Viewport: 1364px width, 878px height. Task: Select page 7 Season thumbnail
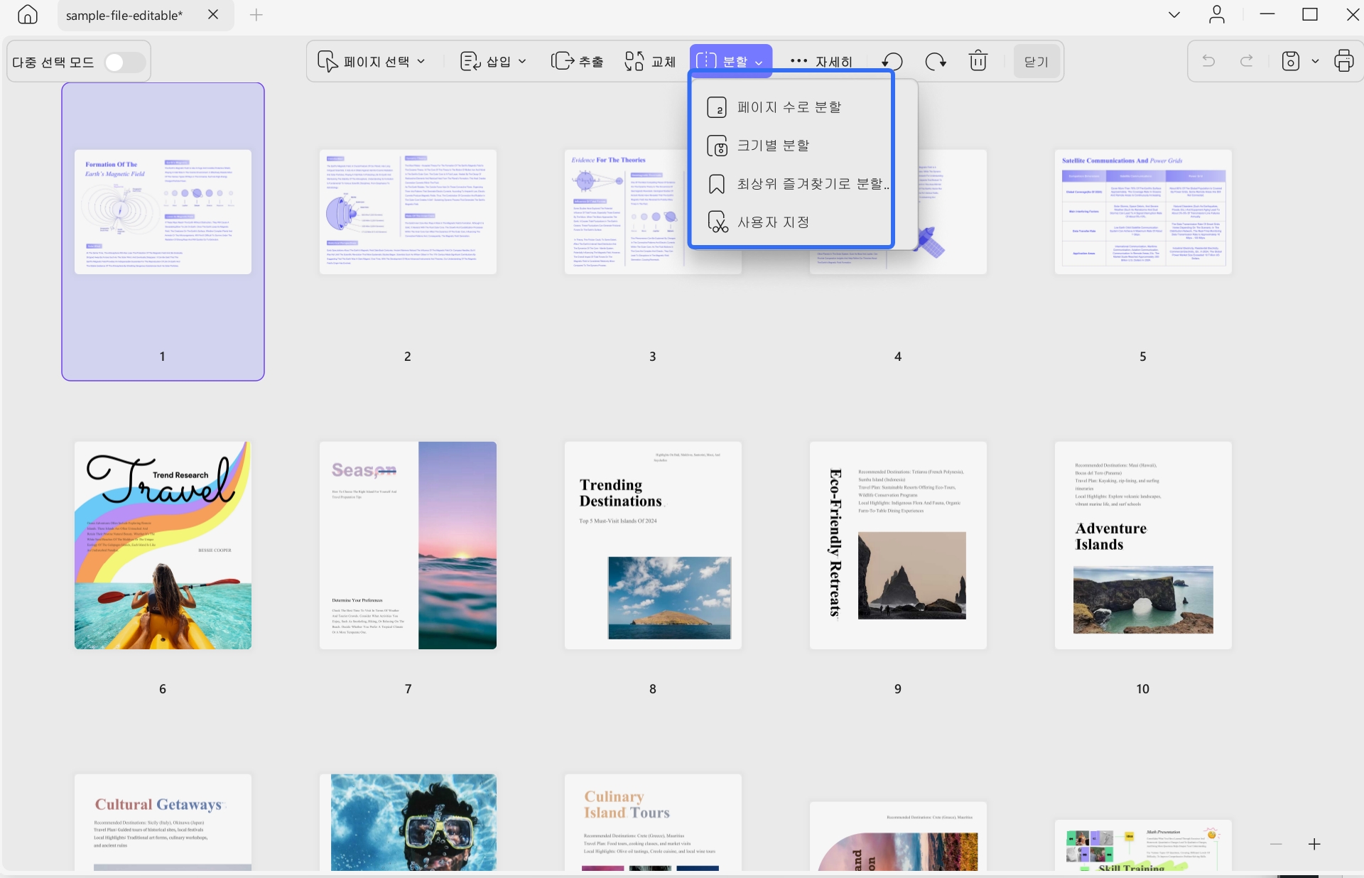(408, 546)
